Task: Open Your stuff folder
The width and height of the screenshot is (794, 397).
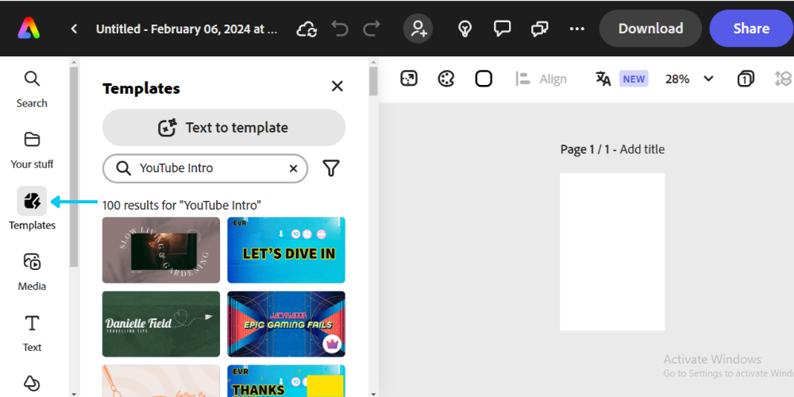Action: coord(32,150)
